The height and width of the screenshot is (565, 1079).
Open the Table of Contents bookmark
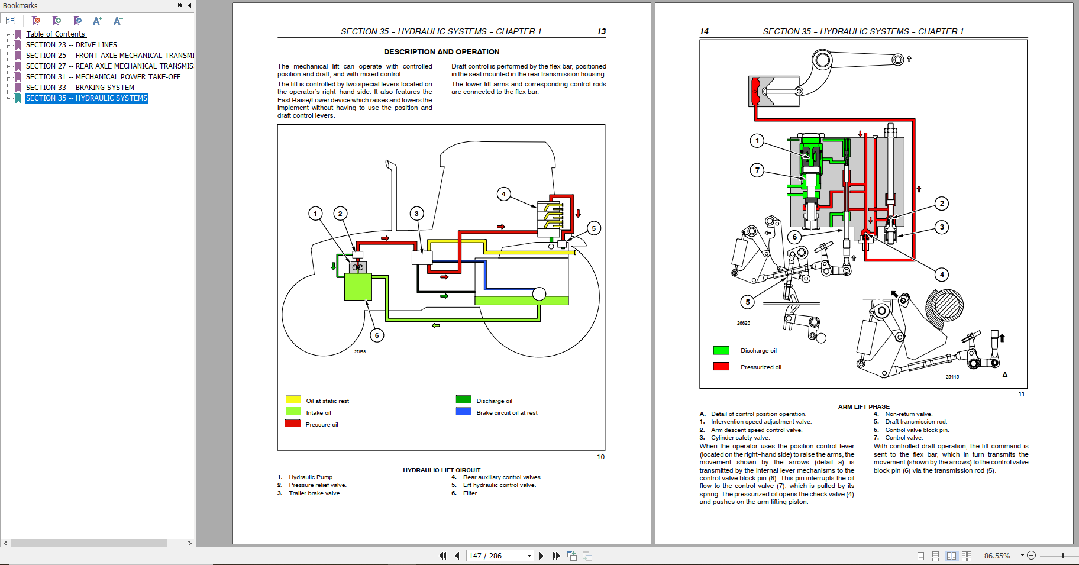click(x=56, y=34)
